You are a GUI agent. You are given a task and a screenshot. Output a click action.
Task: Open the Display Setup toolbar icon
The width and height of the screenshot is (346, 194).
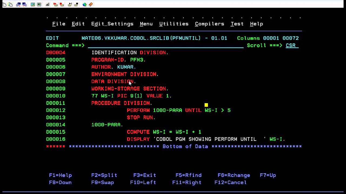tap(33, 5)
